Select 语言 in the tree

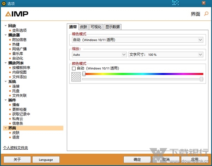point(16,137)
